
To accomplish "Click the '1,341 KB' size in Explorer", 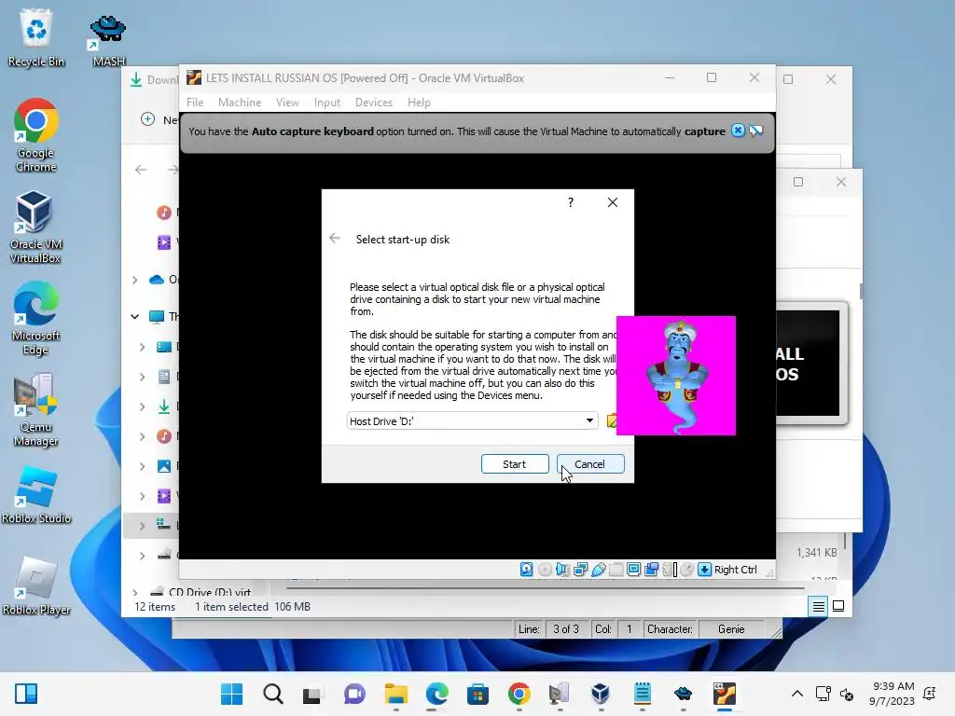I will click(816, 552).
